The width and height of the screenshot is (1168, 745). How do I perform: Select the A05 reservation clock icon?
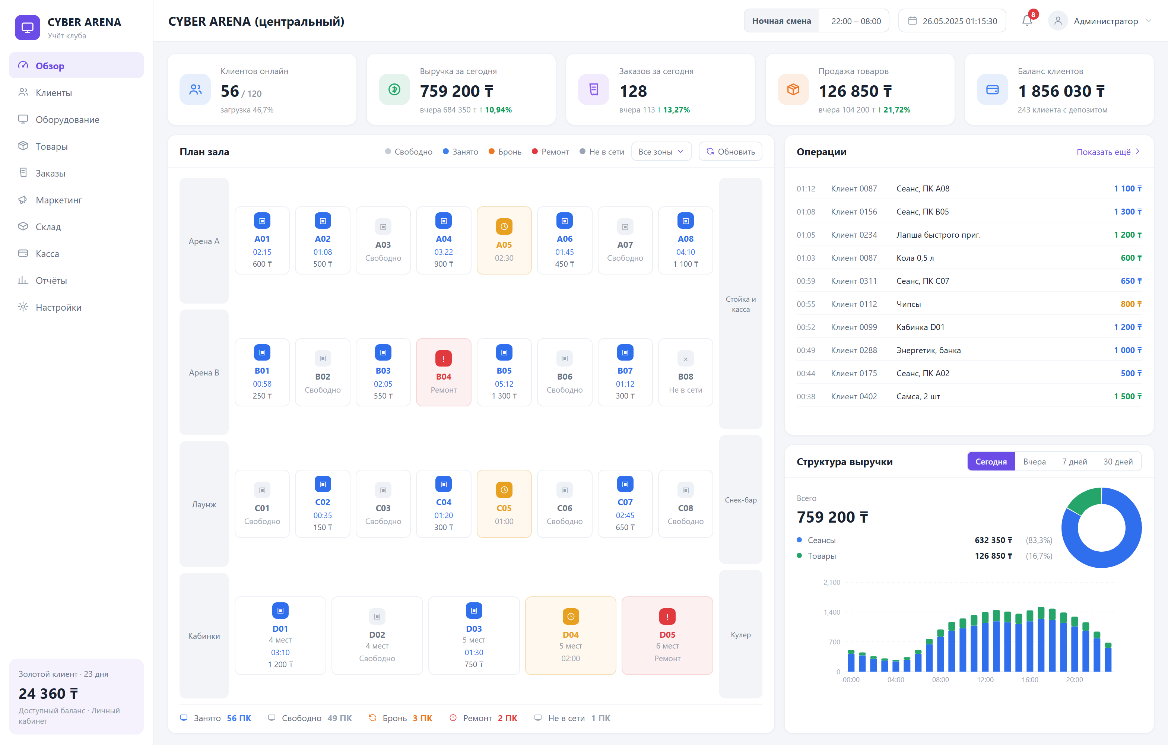point(504,226)
